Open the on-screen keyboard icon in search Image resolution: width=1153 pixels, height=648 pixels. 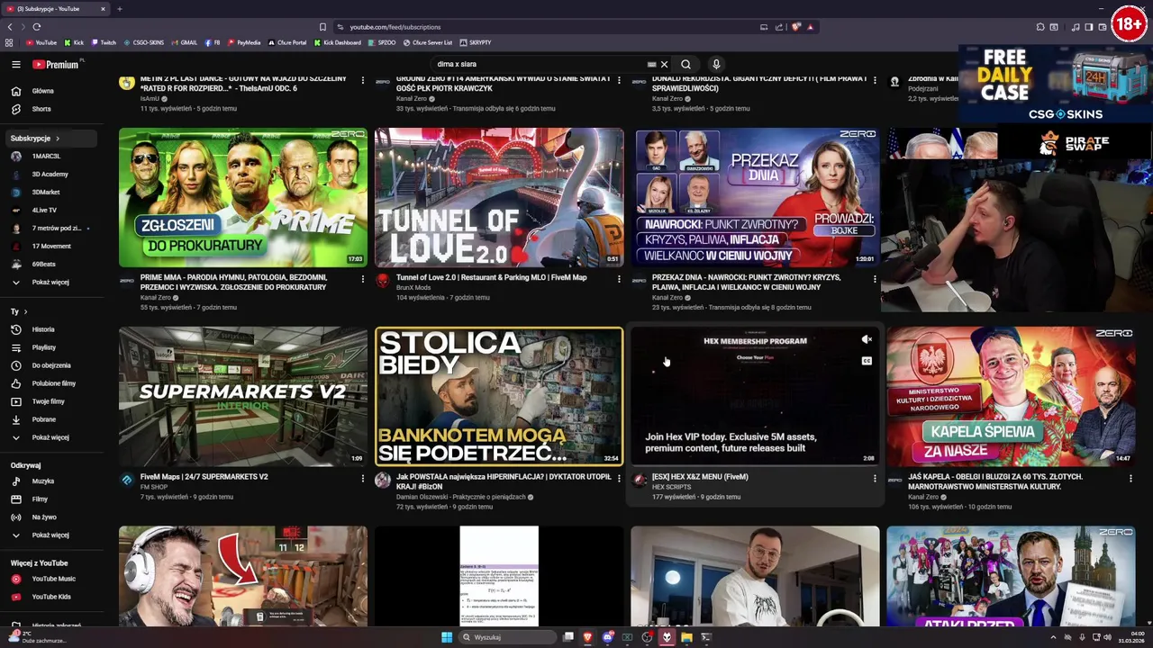click(x=651, y=64)
